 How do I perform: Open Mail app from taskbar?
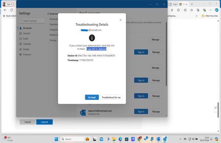click(101, 139)
